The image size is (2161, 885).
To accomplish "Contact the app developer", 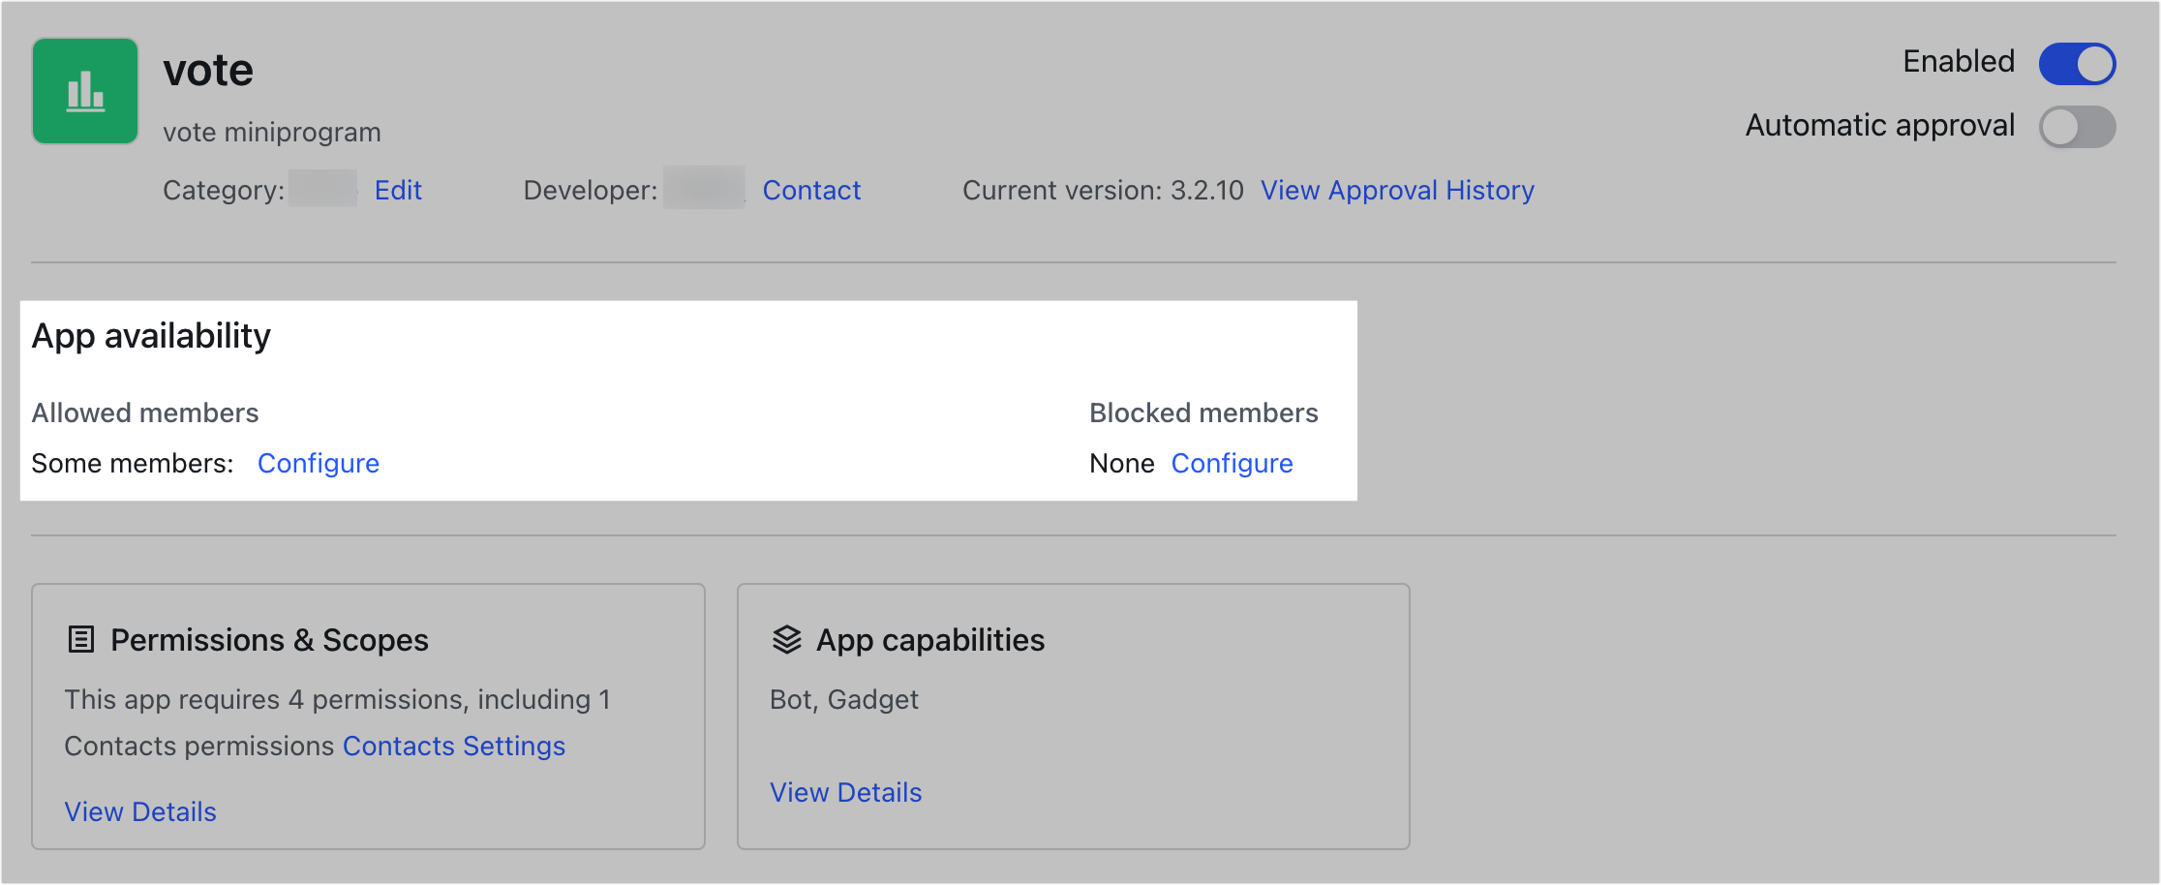I will [x=811, y=190].
